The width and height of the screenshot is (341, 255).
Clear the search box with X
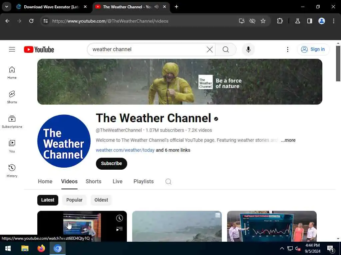210,49
